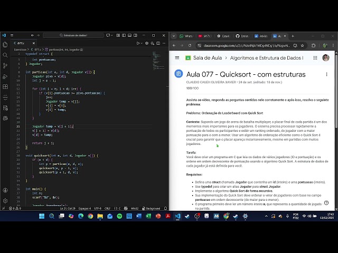Switch to the 'Ativid' Classroom tab
This screenshot has width=338, height=253.
[261, 36]
